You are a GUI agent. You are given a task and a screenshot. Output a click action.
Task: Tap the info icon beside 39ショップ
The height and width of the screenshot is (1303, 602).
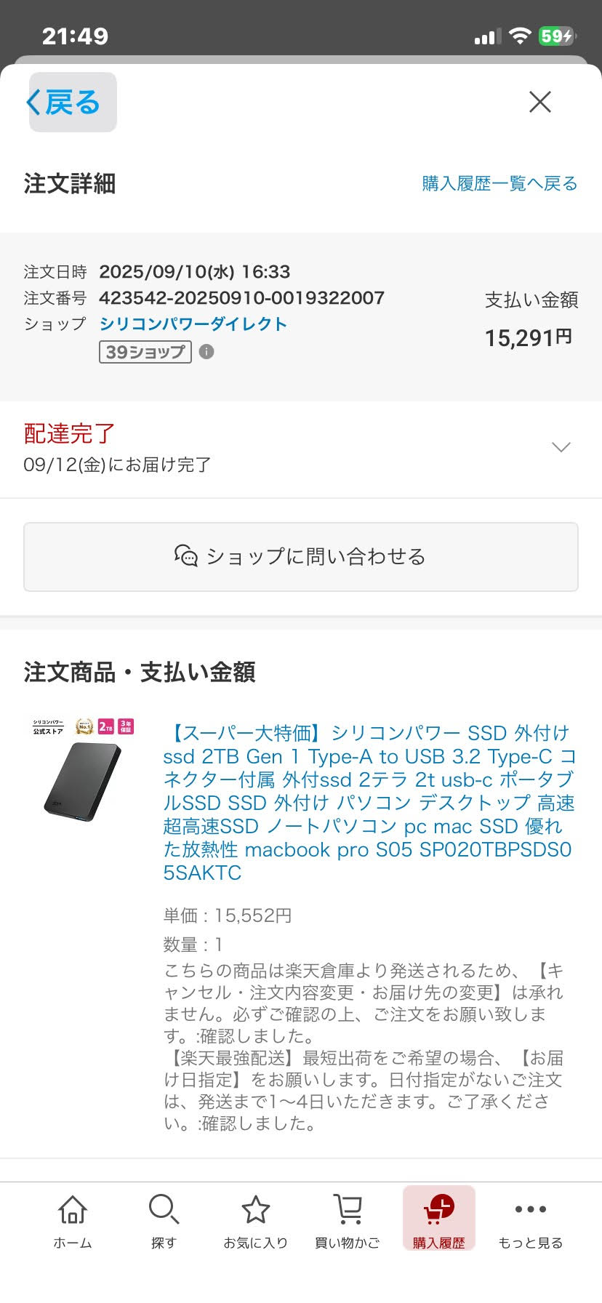click(206, 352)
